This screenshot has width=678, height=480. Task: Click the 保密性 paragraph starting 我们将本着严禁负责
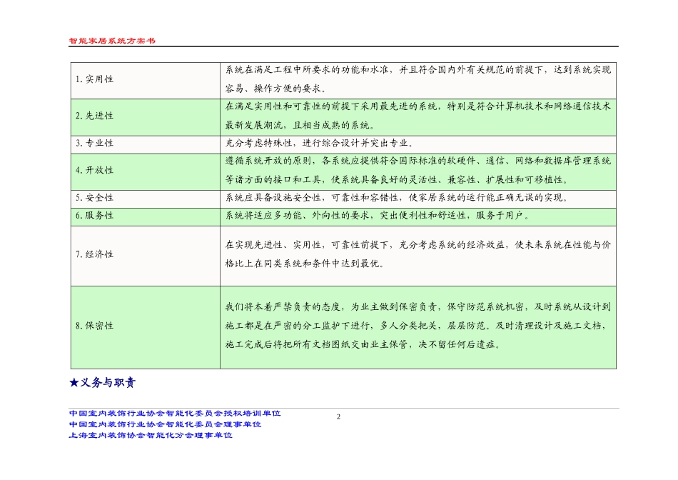point(418,326)
